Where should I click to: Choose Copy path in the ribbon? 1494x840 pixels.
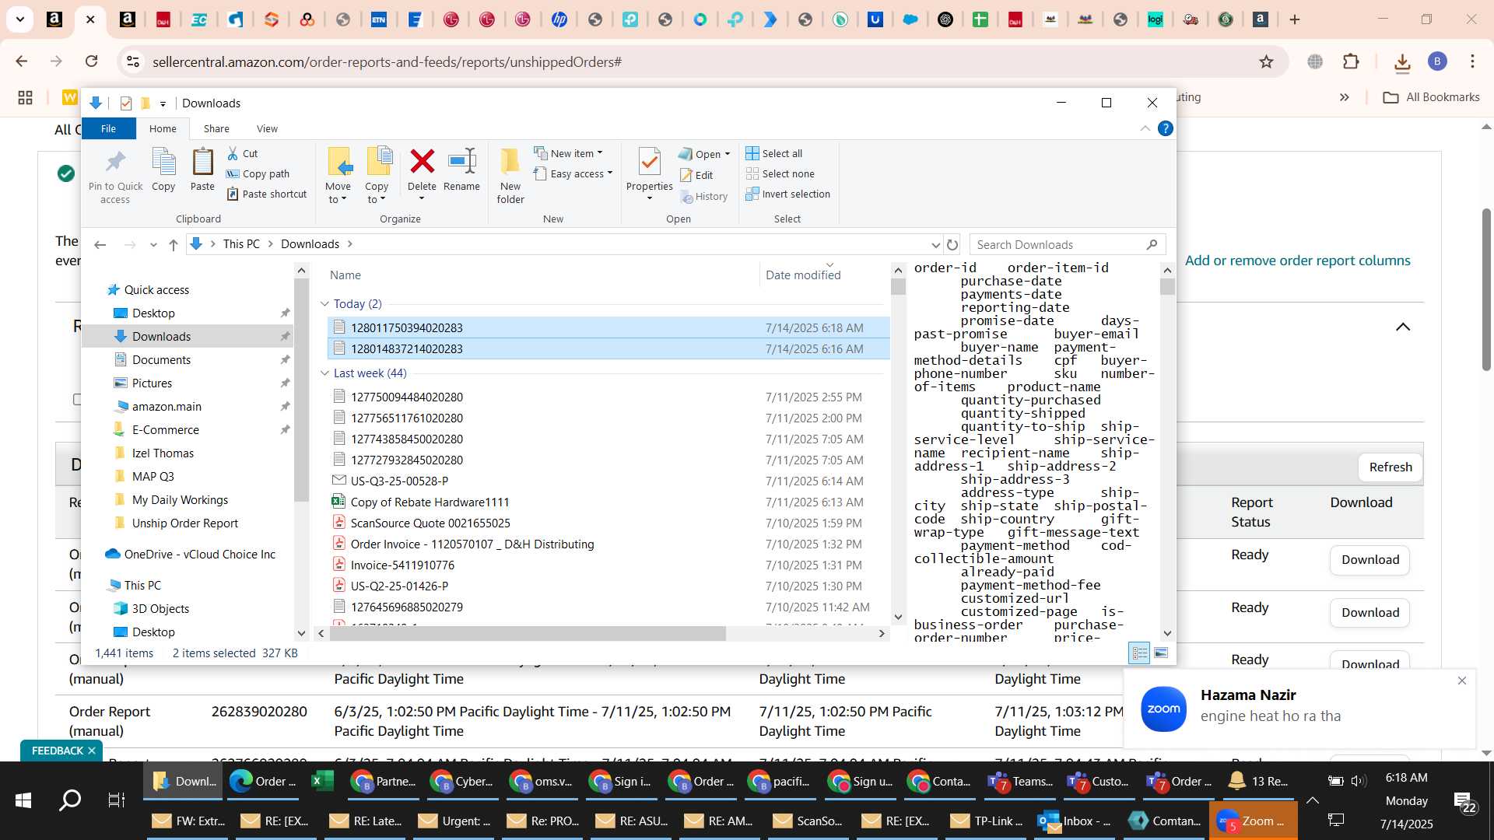click(x=258, y=173)
